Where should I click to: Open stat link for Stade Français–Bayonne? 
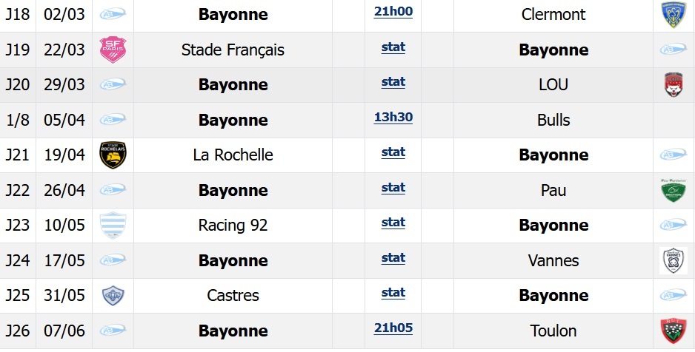(393, 47)
